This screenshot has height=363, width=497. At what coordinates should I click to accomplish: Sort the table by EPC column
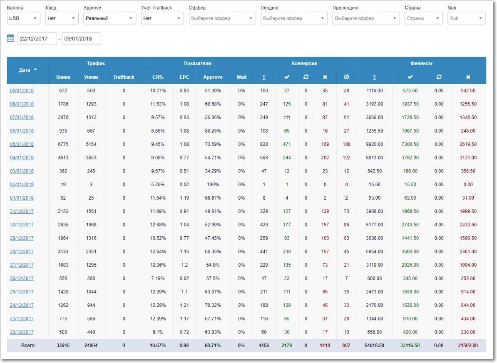pyautogui.click(x=184, y=77)
